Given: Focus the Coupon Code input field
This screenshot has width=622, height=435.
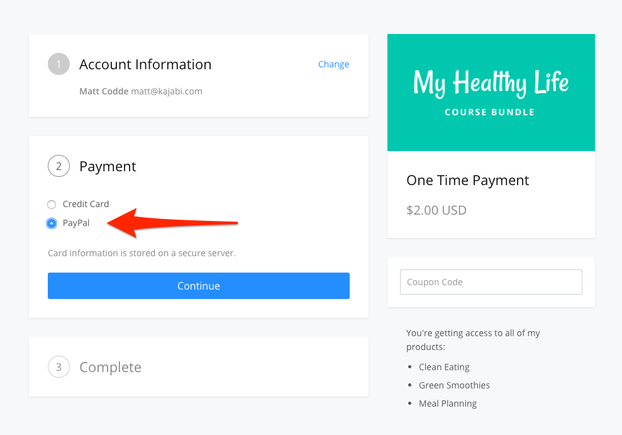Looking at the screenshot, I should [491, 282].
